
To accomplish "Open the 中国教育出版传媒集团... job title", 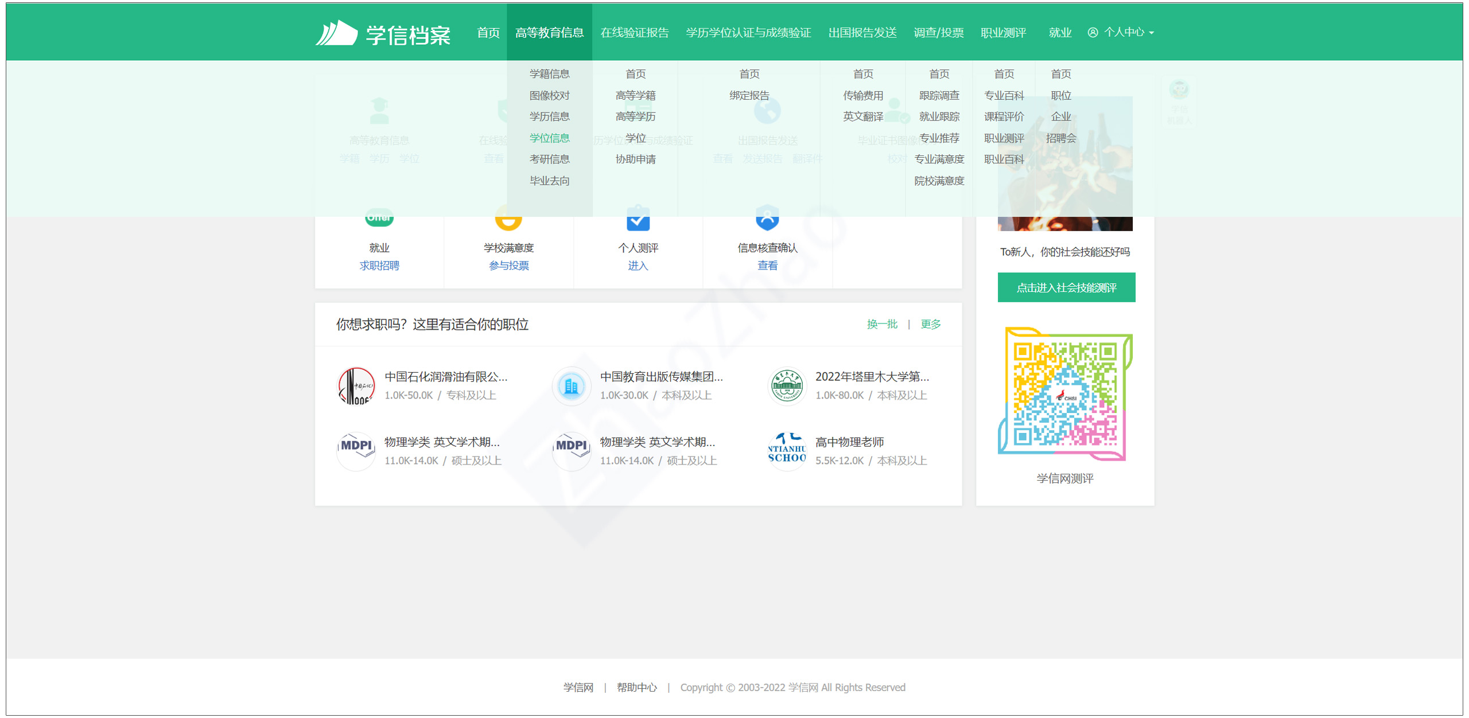I will click(661, 377).
